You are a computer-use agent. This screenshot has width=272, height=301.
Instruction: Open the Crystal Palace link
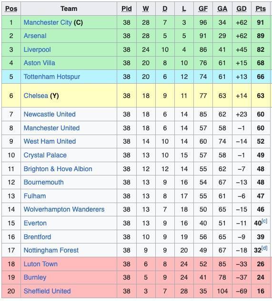[x=45, y=155]
